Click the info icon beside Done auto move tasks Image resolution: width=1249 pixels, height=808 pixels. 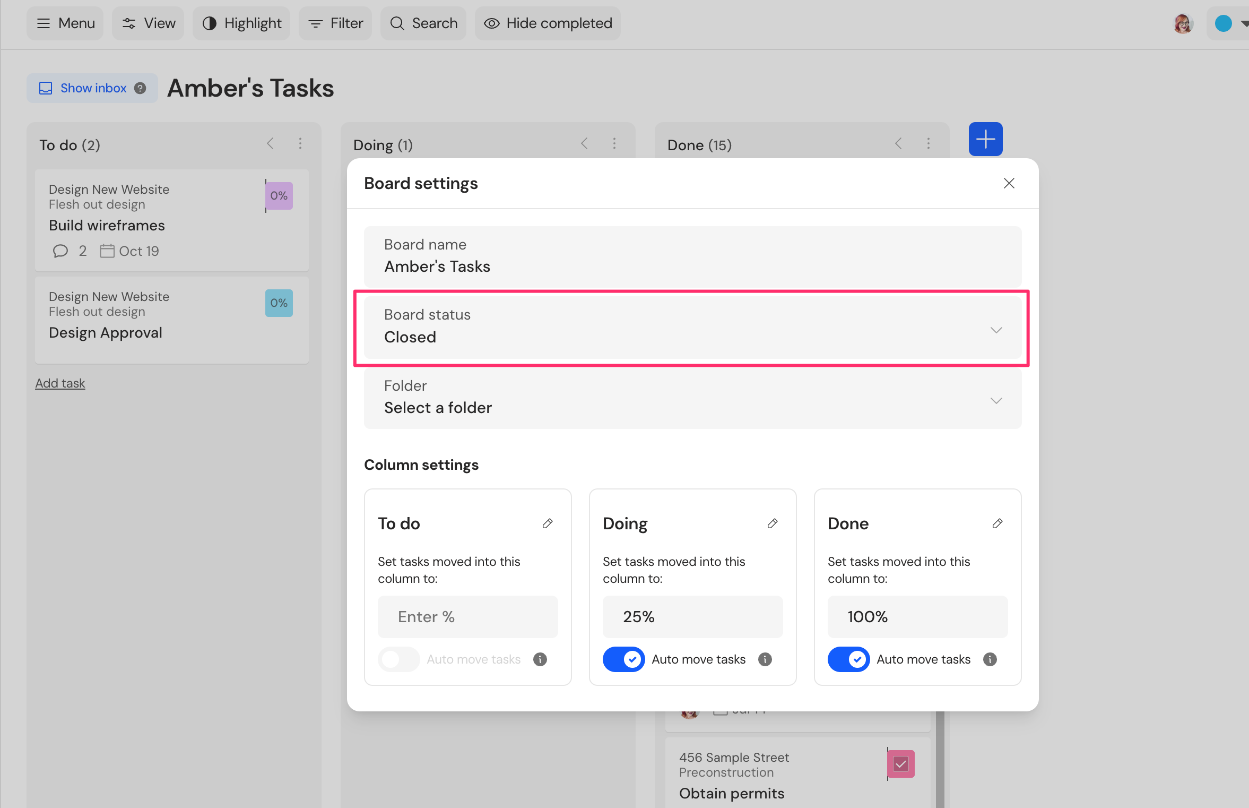(990, 659)
